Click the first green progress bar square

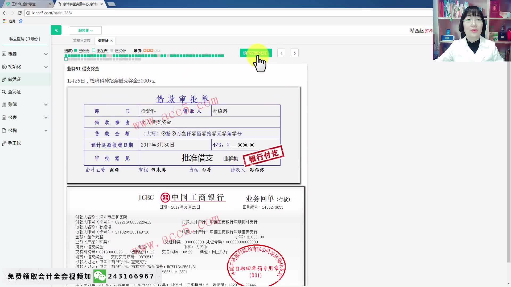coord(66,56)
